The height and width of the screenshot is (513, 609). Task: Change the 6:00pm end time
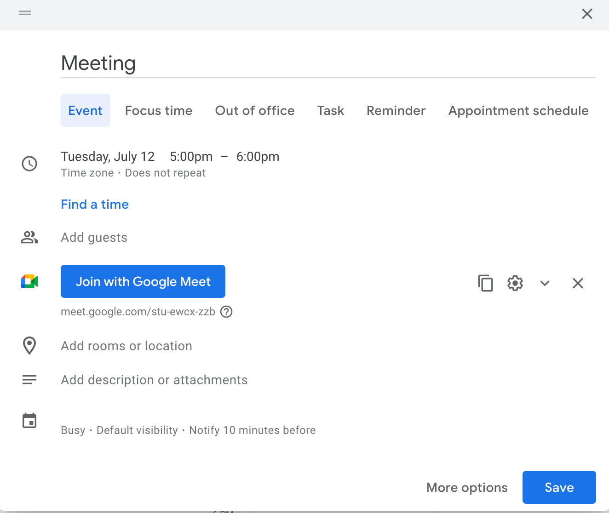point(258,157)
